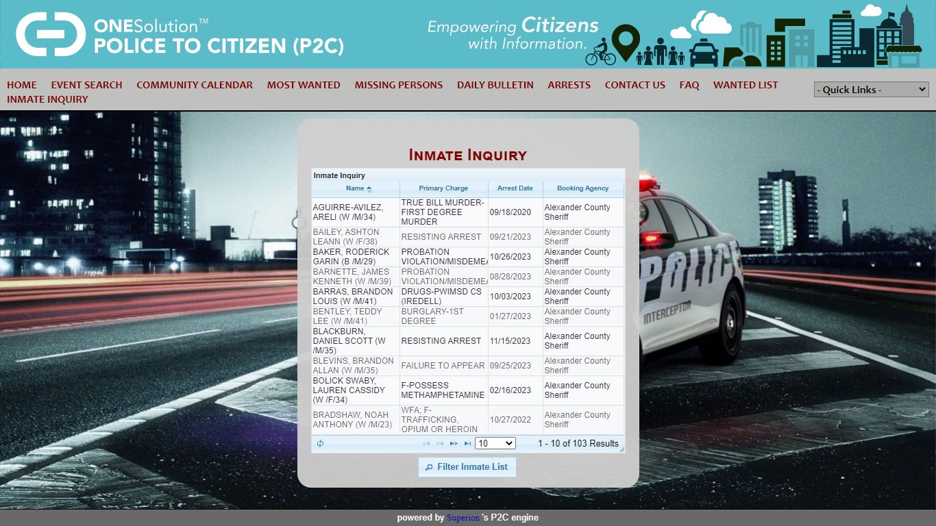Click DRUGS-PWIMSD CS (IREDELL) charge cell
Screen dimensions: 936x526
tap(443, 297)
